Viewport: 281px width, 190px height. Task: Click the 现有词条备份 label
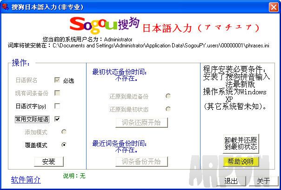pos(32,93)
